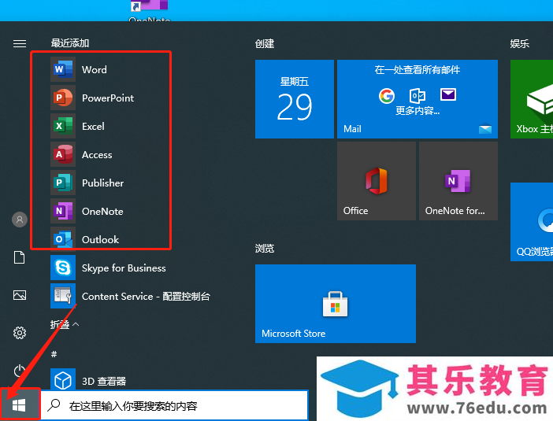The height and width of the screenshot is (421, 553).
Task: Collapse the list with 折叠
Action: [x=65, y=324]
